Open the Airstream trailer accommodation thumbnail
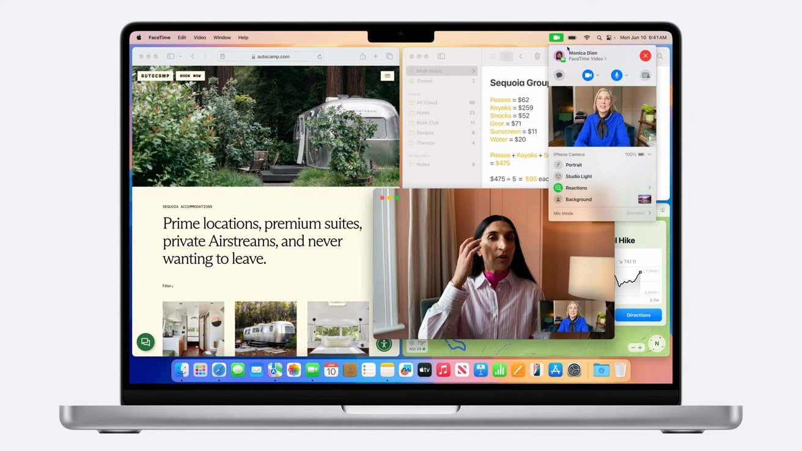Screen dimensions: 802x451 click(x=266, y=328)
